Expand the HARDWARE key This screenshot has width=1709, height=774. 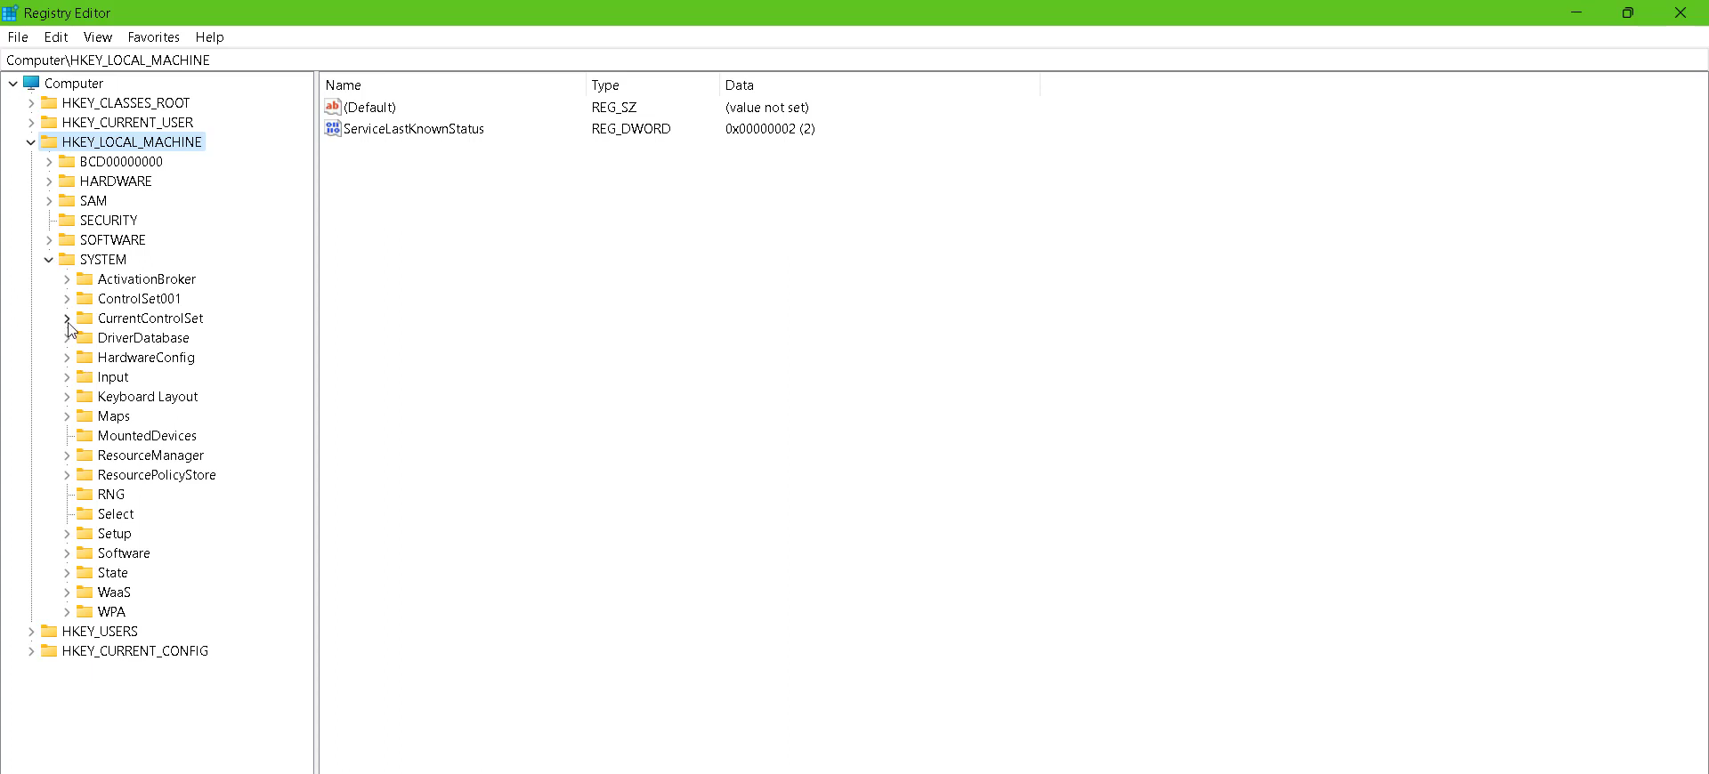click(x=49, y=181)
